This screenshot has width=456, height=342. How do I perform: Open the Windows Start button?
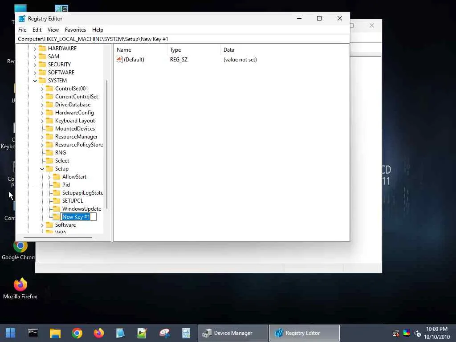point(11,333)
